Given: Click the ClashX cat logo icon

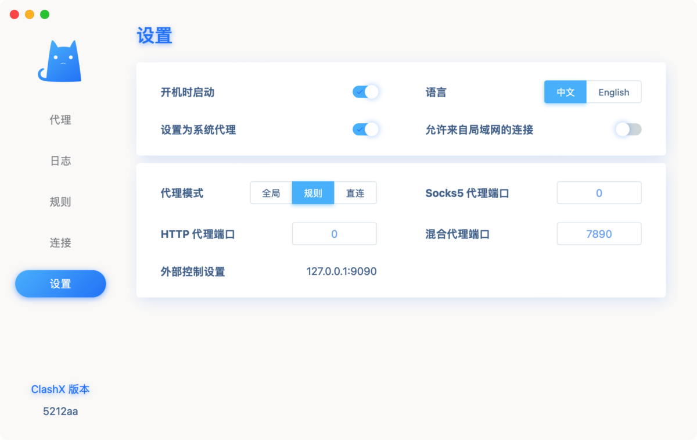Looking at the screenshot, I should (x=60, y=61).
